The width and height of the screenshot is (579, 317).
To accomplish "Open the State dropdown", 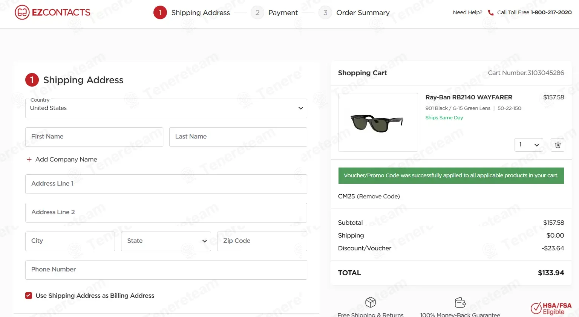I will click(166, 241).
